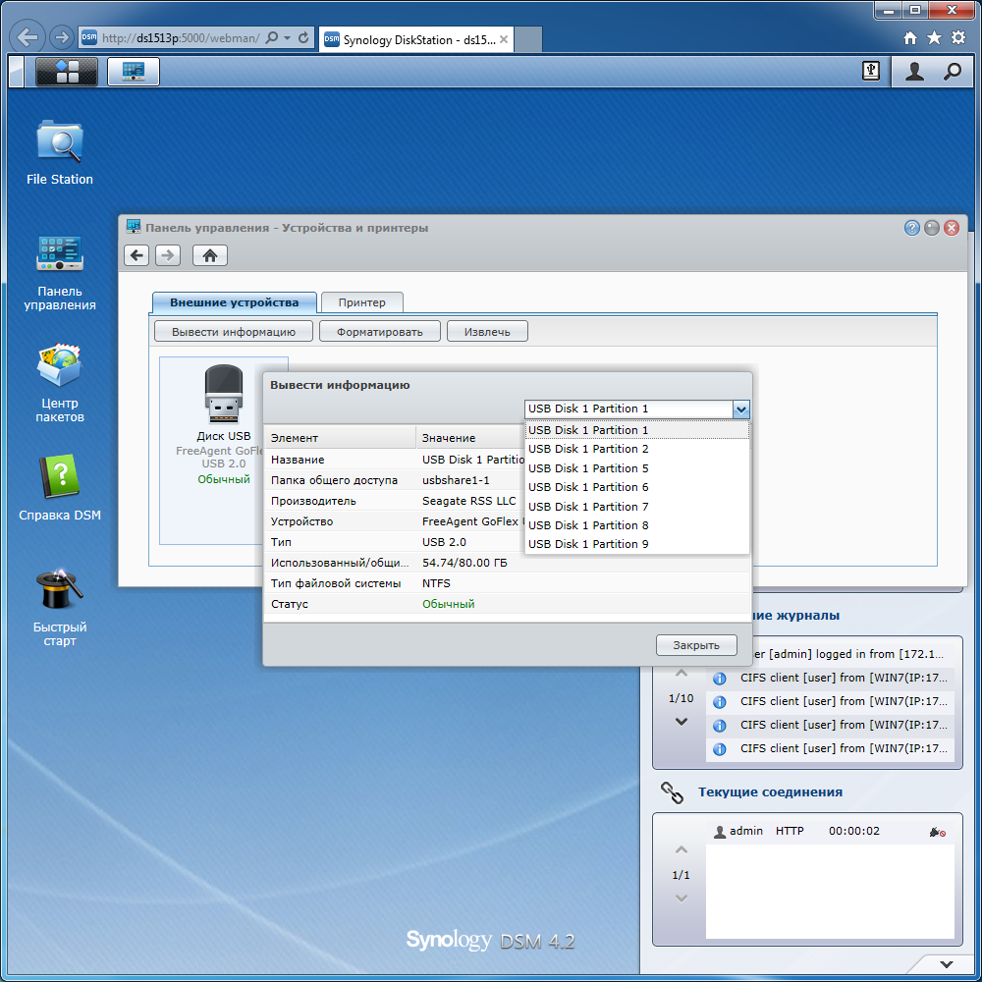Collapse widget panel bottom chevron
This screenshot has height=982, width=982.
pyautogui.click(x=947, y=964)
